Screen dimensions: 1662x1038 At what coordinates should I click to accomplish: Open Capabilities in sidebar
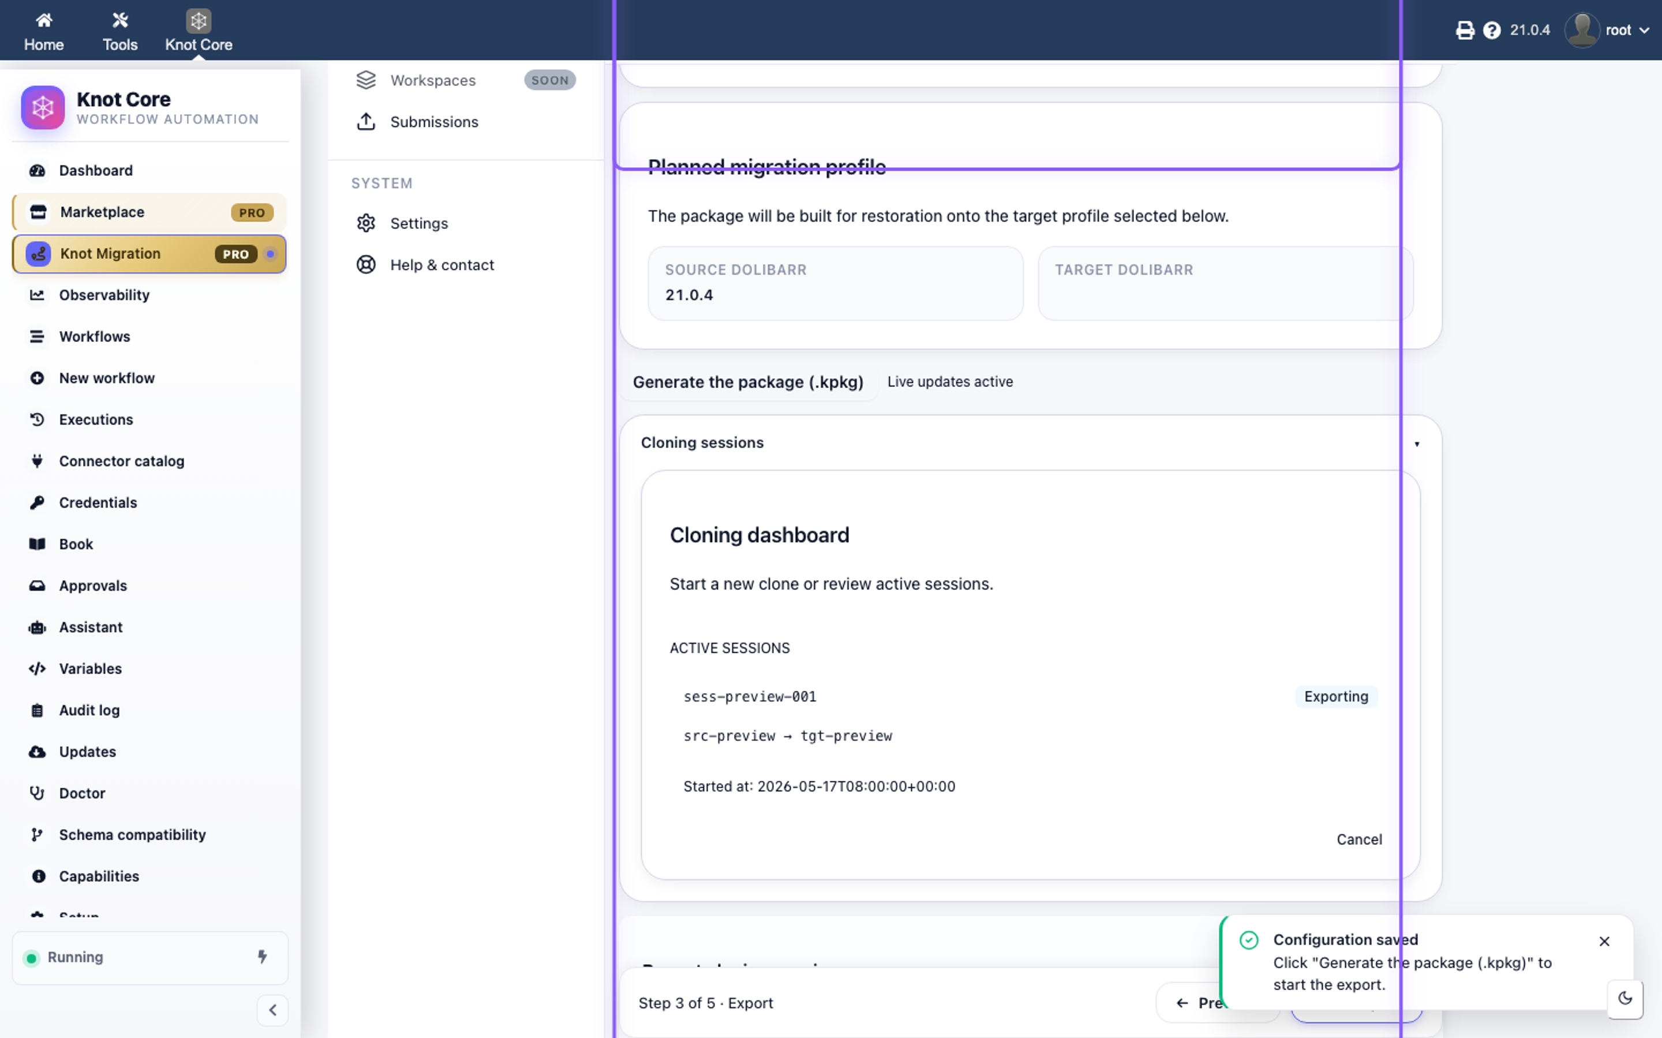[149, 877]
